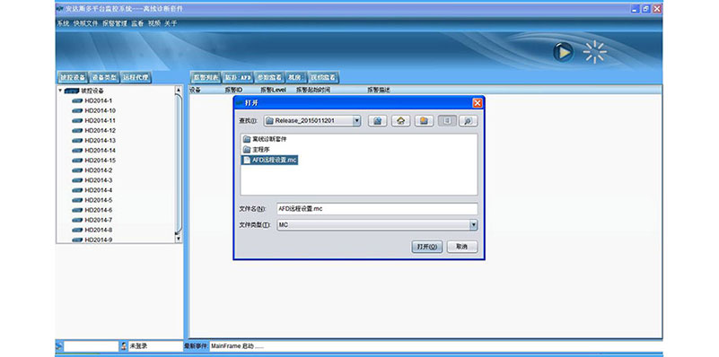Open the 视频 menu
The height and width of the screenshot is (357, 719).
click(x=154, y=23)
